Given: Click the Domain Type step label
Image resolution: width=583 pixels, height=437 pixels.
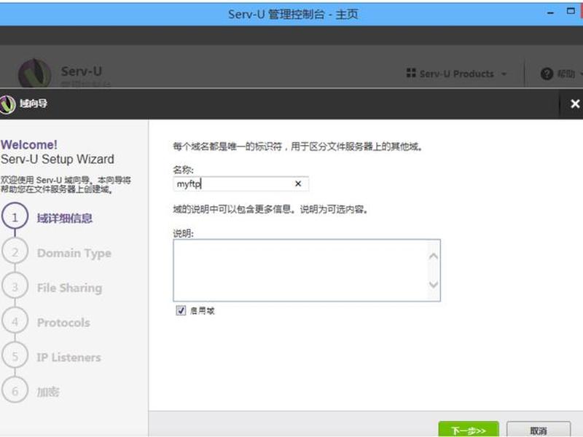Looking at the screenshot, I should coord(74,253).
